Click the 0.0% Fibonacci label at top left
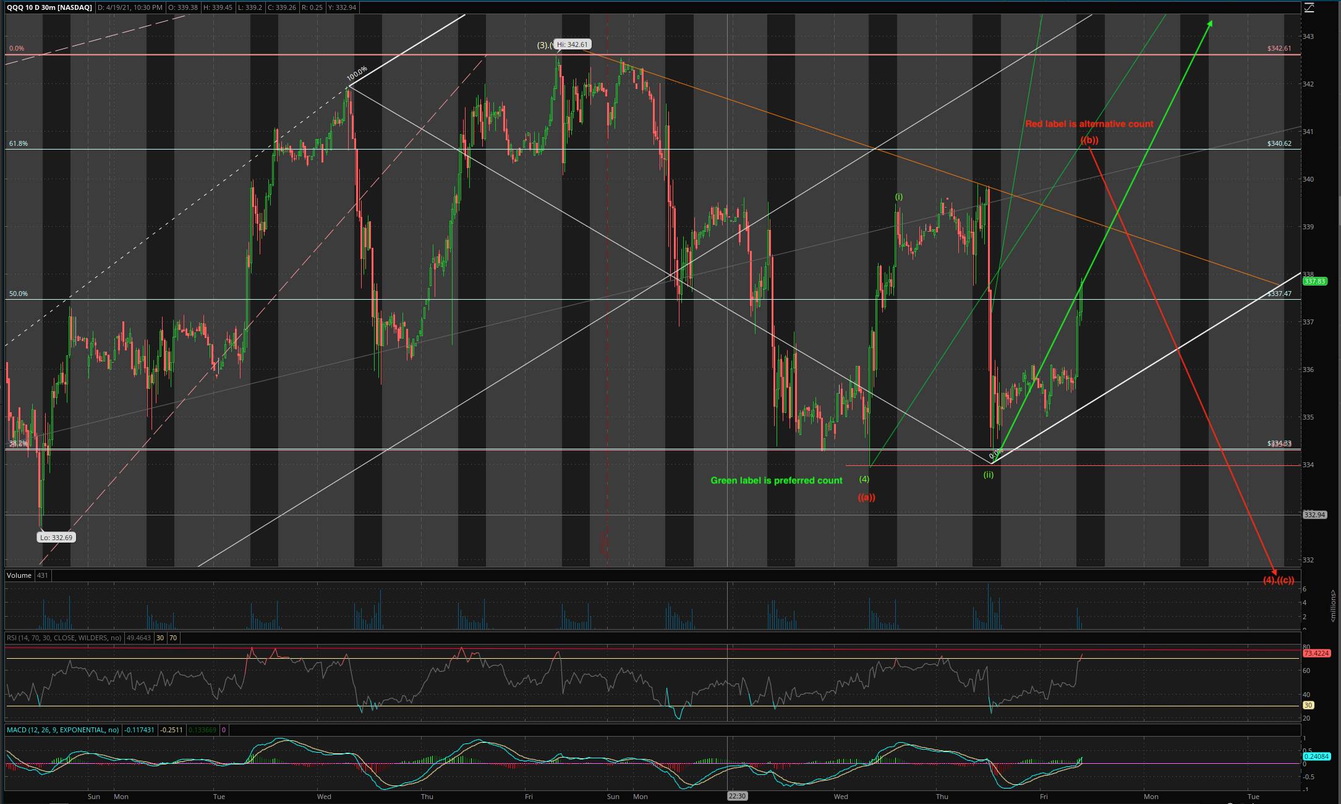Screen dimensions: 1341x804 coord(16,48)
